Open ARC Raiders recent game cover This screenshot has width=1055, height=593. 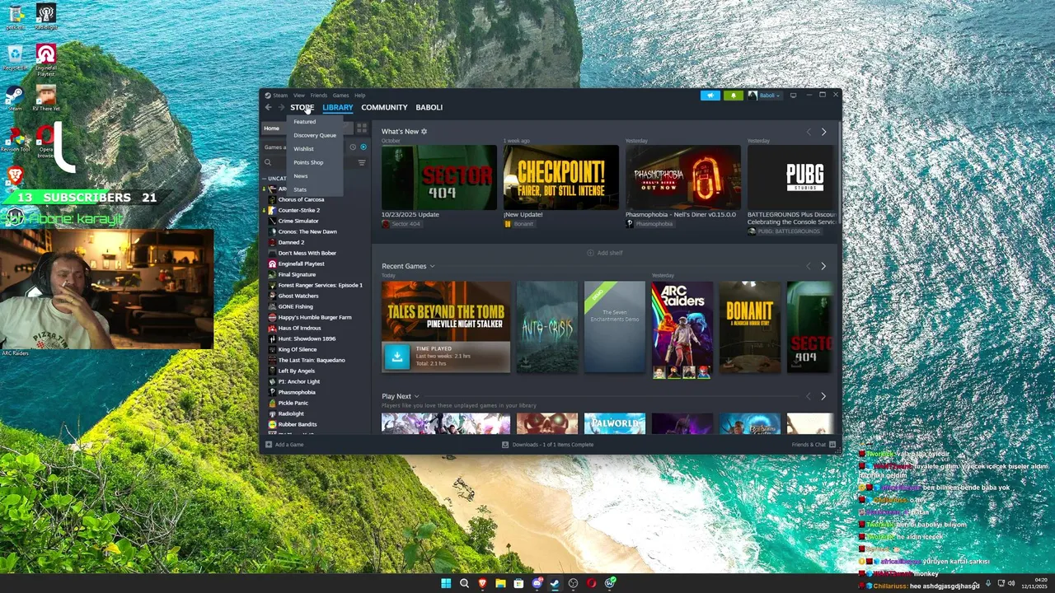click(x=682, y=330)
